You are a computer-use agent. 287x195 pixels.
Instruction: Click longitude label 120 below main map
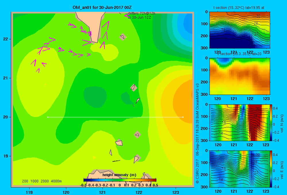click(x=66, y=192)
